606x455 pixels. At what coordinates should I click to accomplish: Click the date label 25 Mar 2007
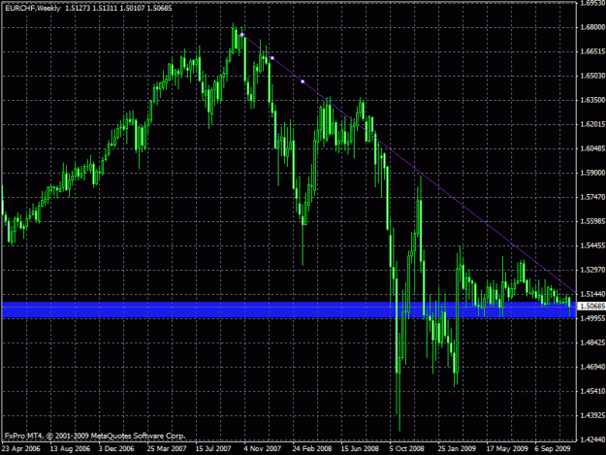(x=167, y=448)
